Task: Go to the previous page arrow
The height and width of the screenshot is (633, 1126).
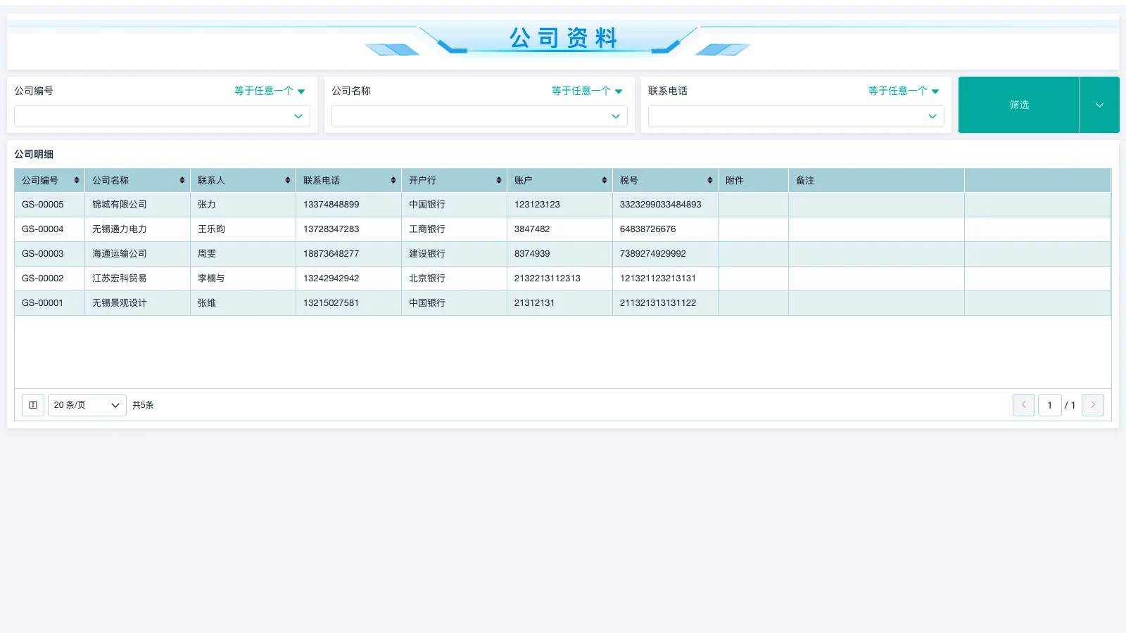Action: [1023, 405]
